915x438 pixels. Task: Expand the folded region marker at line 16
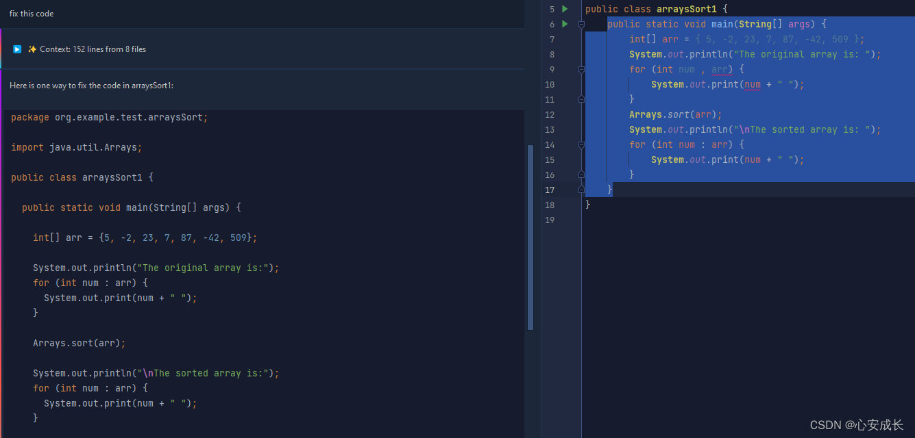(x=581, y=175)
